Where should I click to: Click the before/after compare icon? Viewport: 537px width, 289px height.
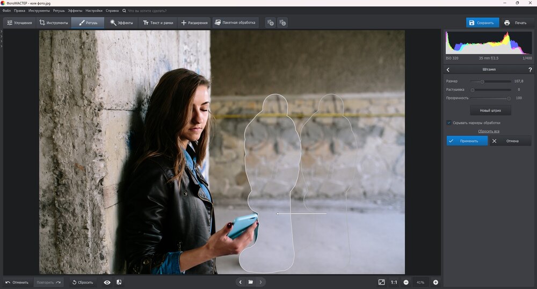(119, 282)
